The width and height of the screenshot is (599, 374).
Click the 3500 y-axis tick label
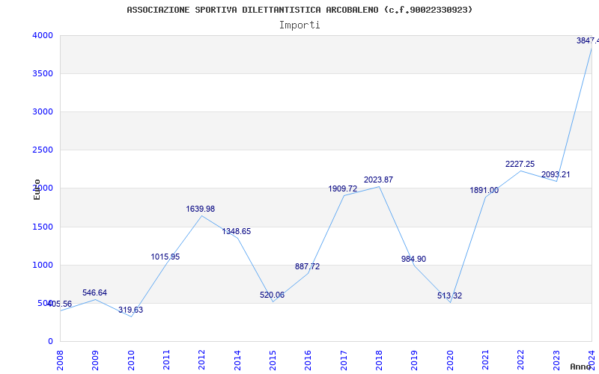(41, 73)
